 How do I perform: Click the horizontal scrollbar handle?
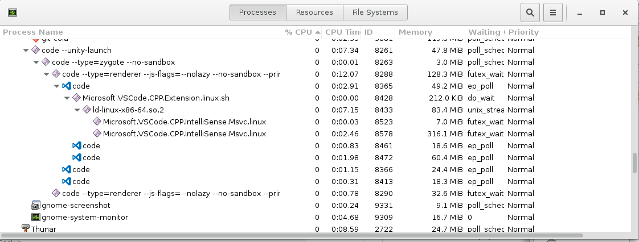click(292, 235)
